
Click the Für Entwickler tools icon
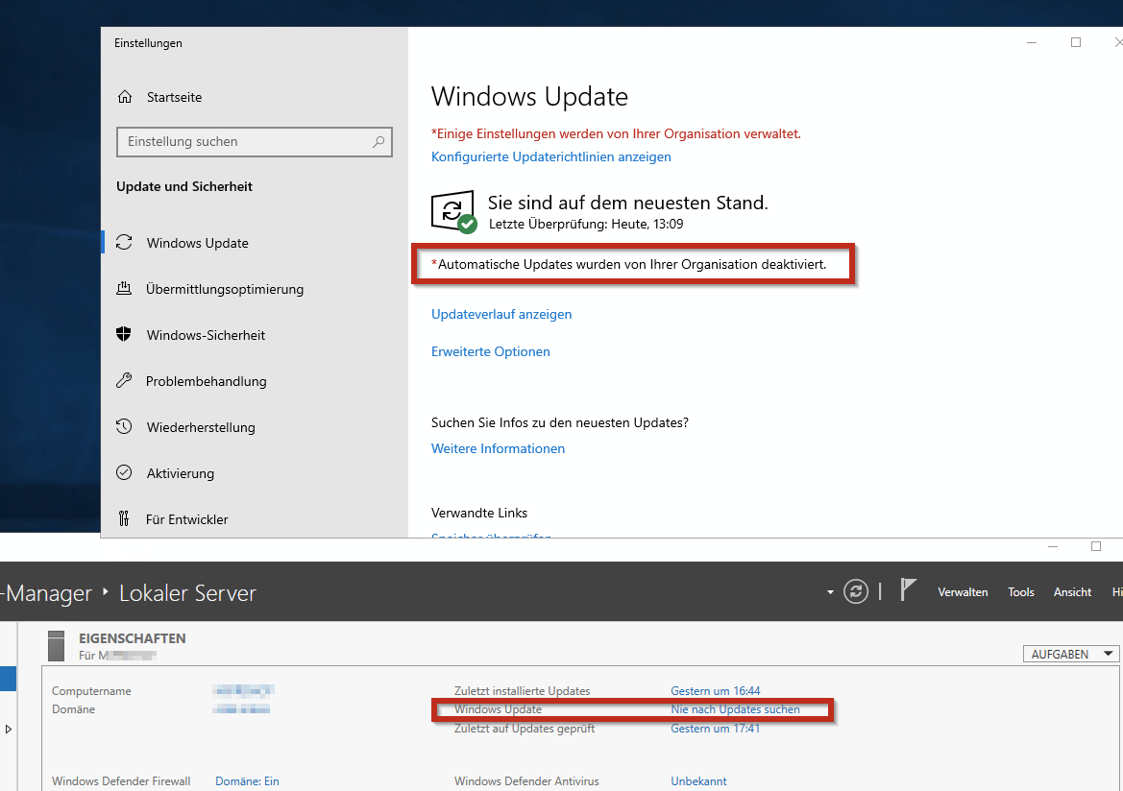[x=124, y=518]
